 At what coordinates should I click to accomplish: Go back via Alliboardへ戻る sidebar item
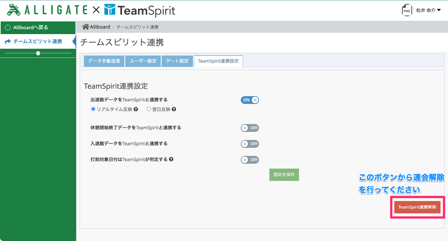pyautogui.click(x=38, y=28)
